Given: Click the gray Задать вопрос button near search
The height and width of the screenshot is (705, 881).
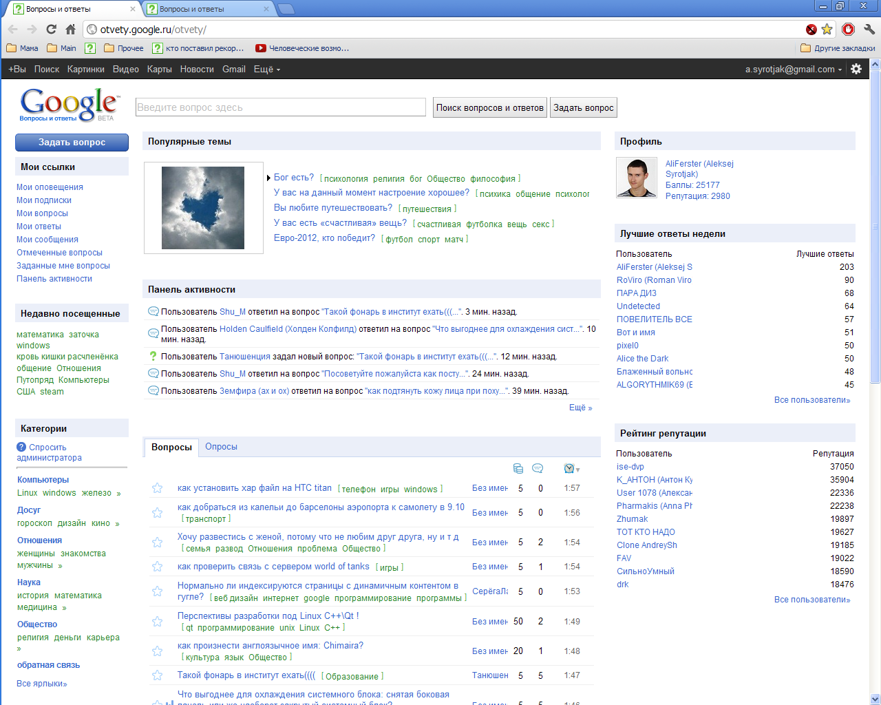Looking at the screenshot, I should [x=584, y=107].
